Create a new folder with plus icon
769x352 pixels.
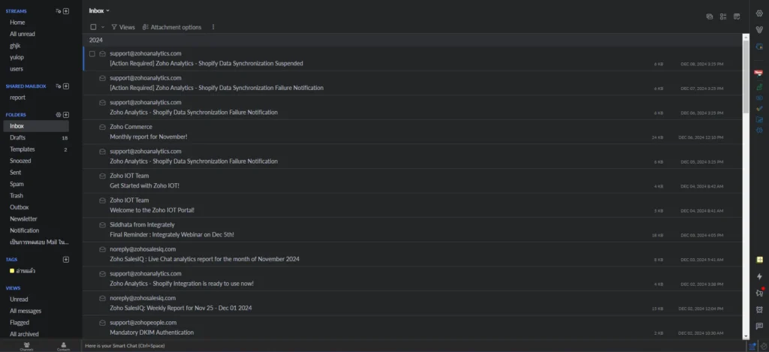[66, 115]
